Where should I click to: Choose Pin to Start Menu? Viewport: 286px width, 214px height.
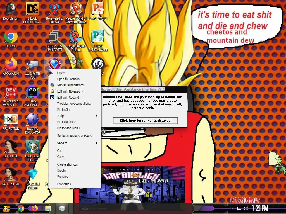point(75,128)
